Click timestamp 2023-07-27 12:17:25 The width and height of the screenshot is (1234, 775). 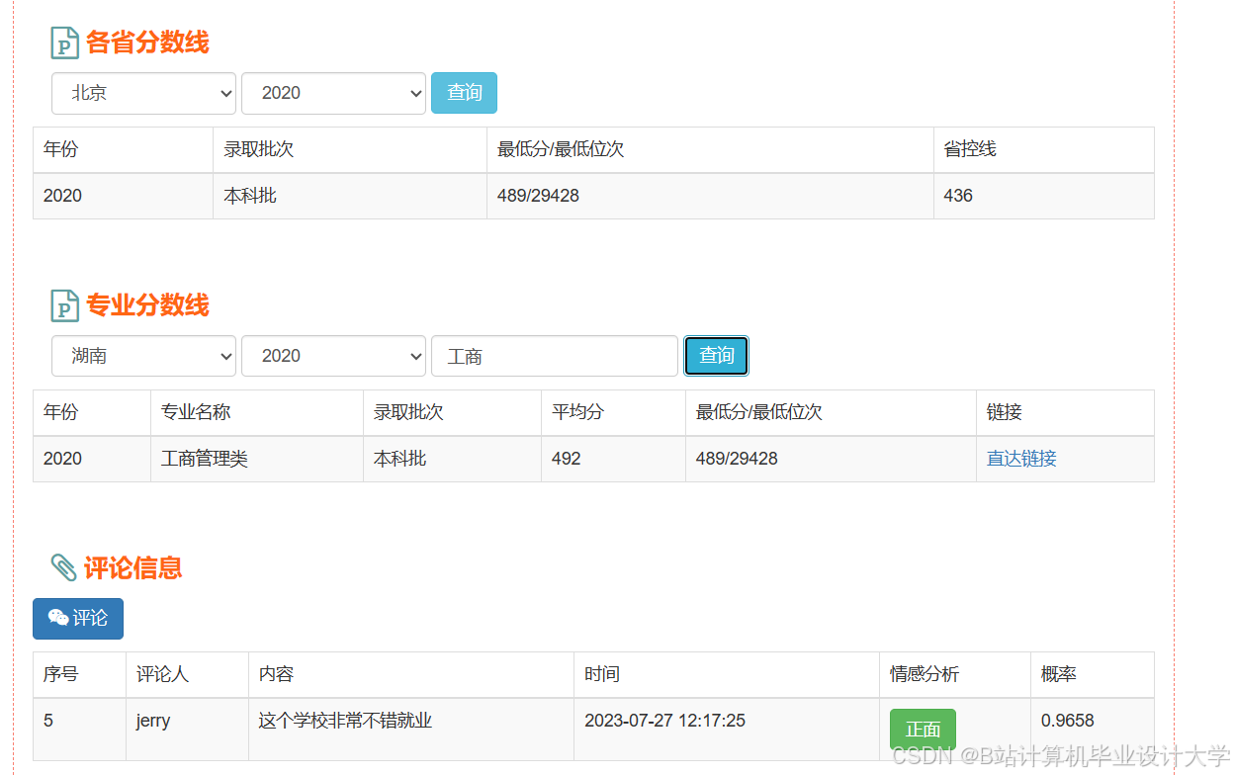click(664, 721)
